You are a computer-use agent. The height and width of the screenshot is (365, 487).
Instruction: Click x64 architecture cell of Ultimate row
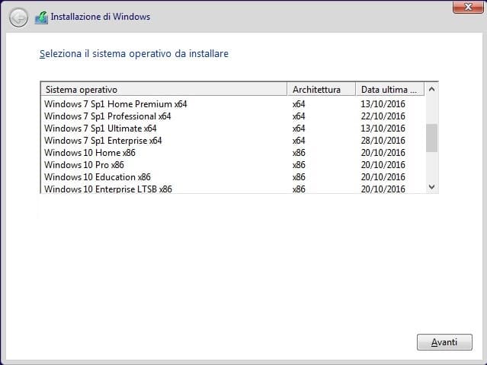click(x=299, y=129)
